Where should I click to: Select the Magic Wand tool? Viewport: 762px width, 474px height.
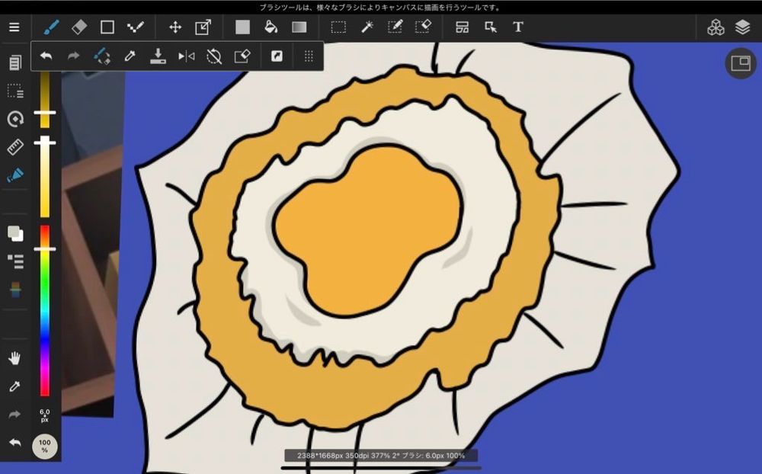click(367, 27)
